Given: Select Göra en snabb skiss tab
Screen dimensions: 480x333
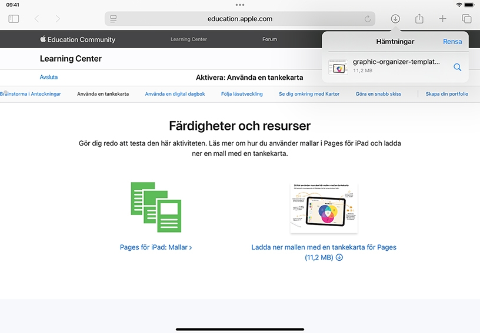Looking at the screenshot, I should (x=378, y=94).
